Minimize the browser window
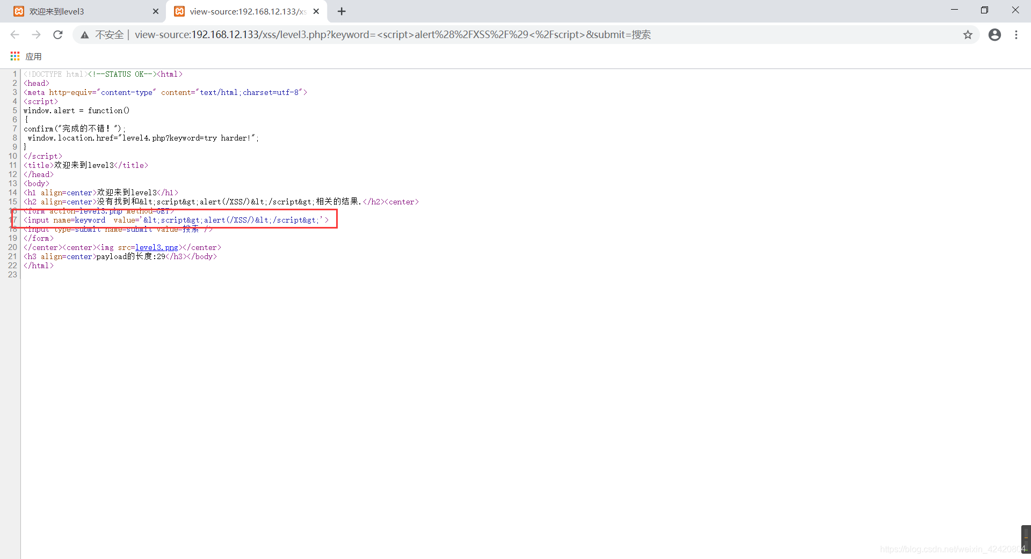 [954, 10]
